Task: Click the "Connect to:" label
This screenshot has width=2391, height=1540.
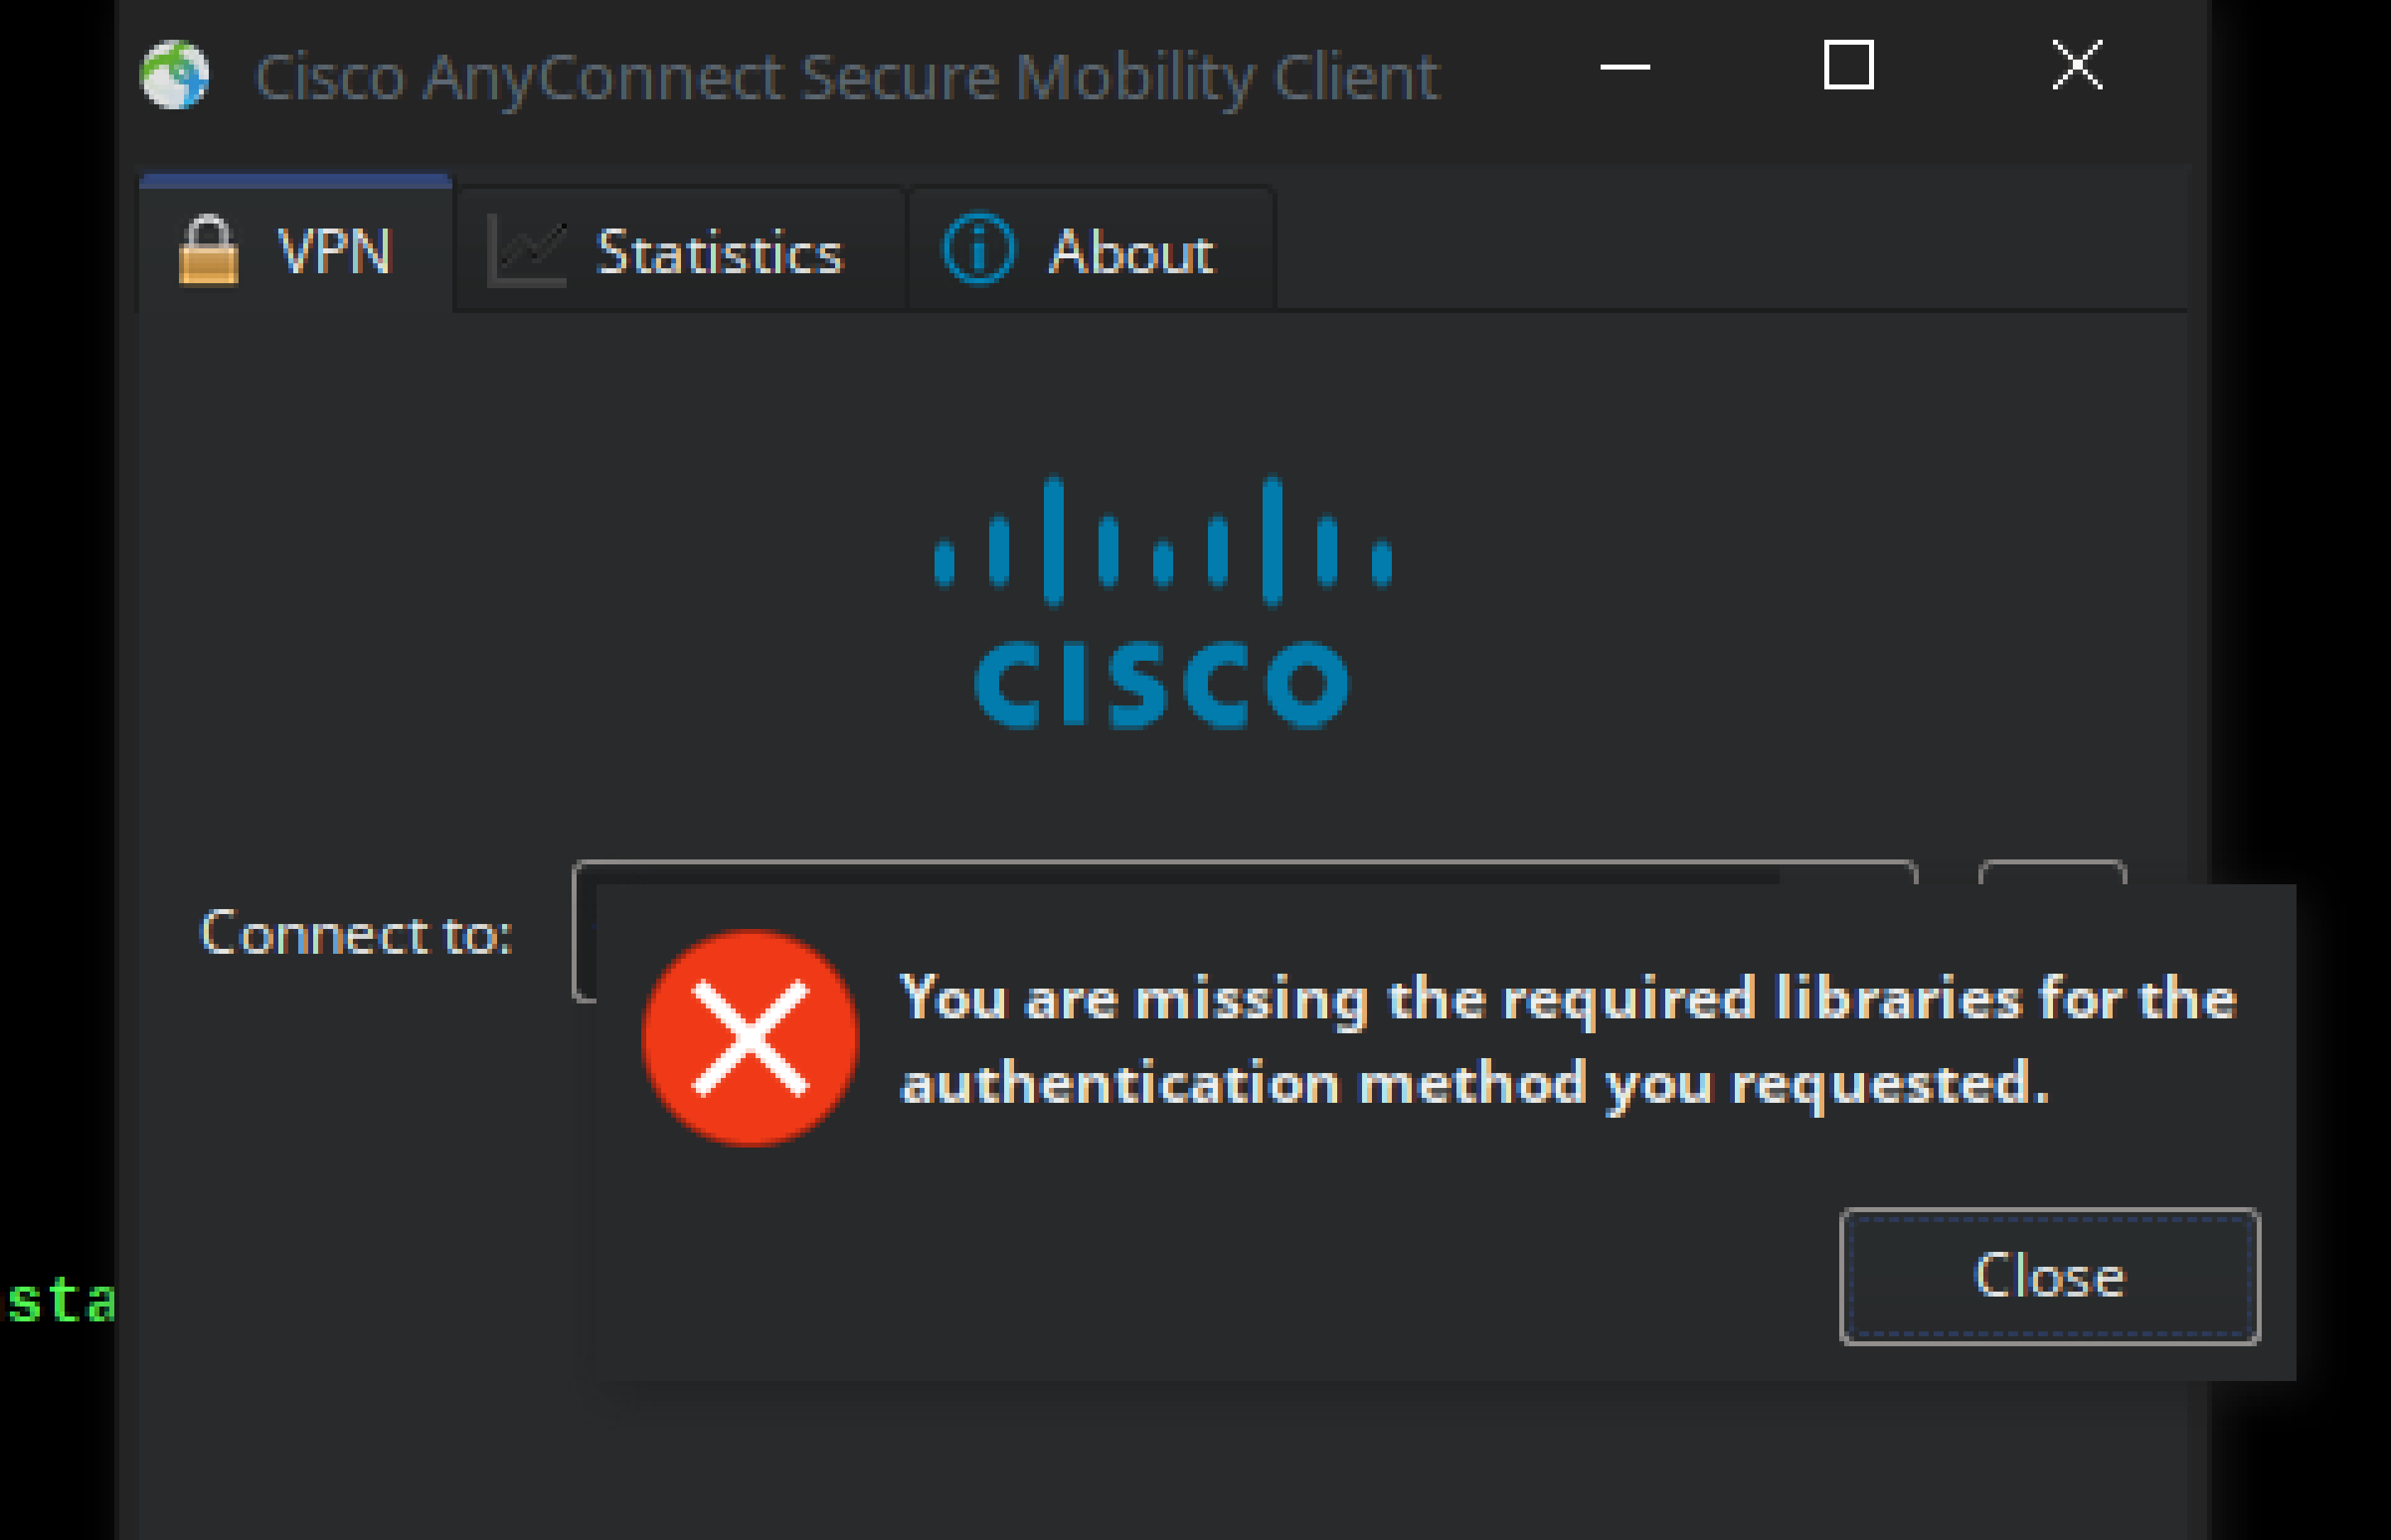Action: [x=356, y=934]
